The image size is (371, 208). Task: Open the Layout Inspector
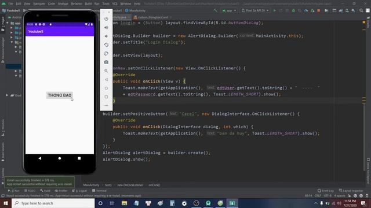tap(351, 191)
